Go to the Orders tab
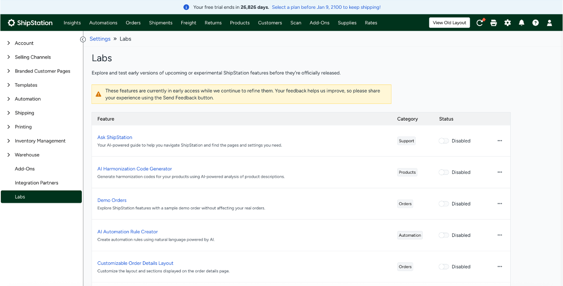The width and height of the screenshot is (563, 286). (x=133, y=23)
